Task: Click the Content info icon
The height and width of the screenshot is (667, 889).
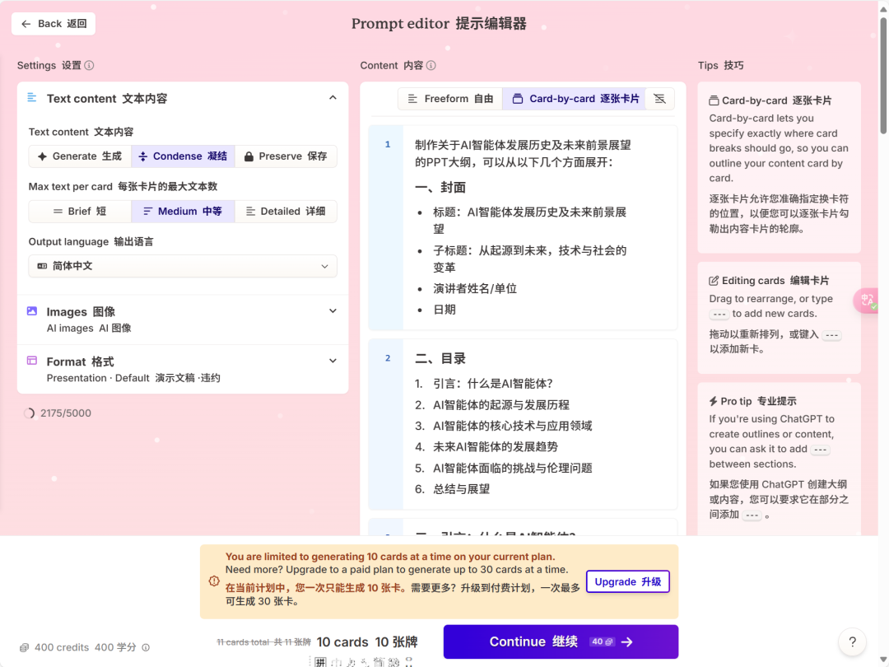Action: [431, 66]
